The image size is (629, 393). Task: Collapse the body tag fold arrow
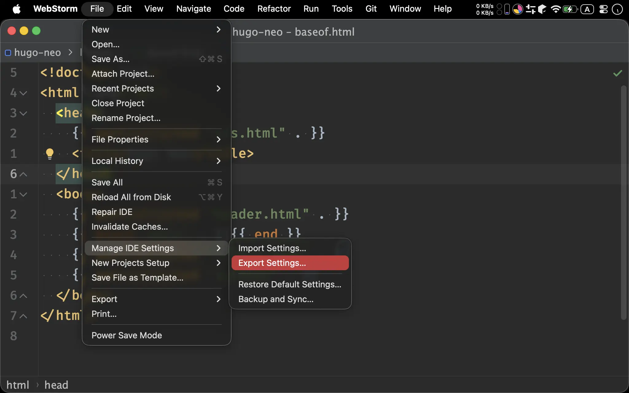(23, 194)
